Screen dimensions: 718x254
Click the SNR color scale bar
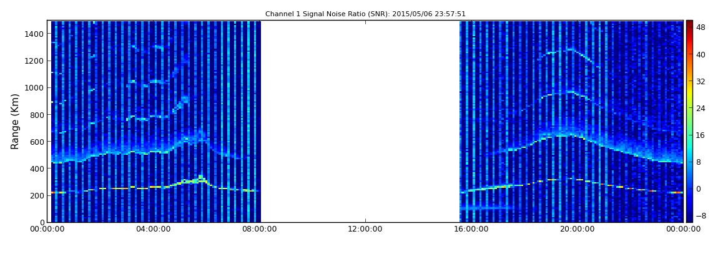[689, 121]
